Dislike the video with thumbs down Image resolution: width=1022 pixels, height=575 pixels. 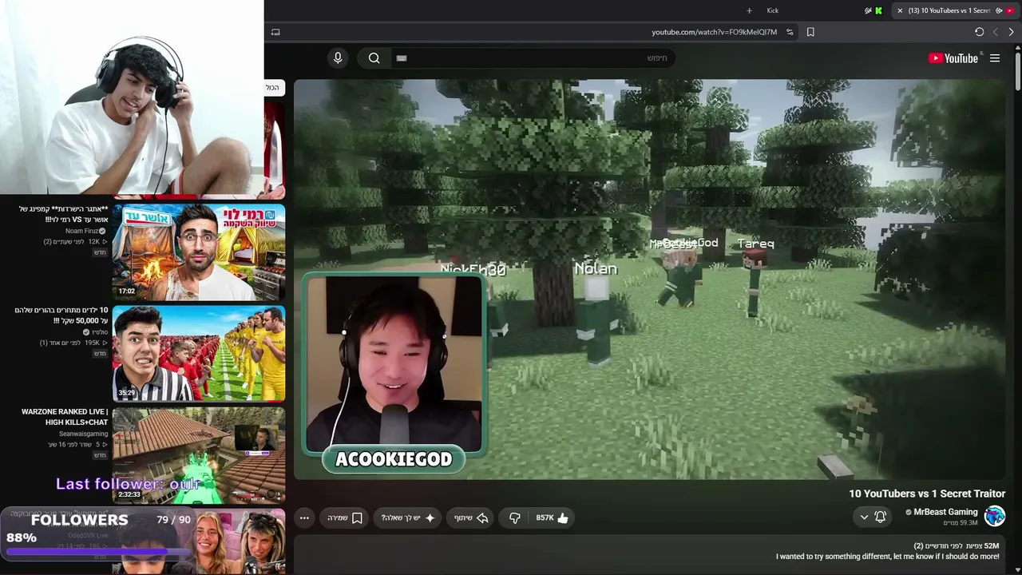pyautogui.click(x=515, y=517)
